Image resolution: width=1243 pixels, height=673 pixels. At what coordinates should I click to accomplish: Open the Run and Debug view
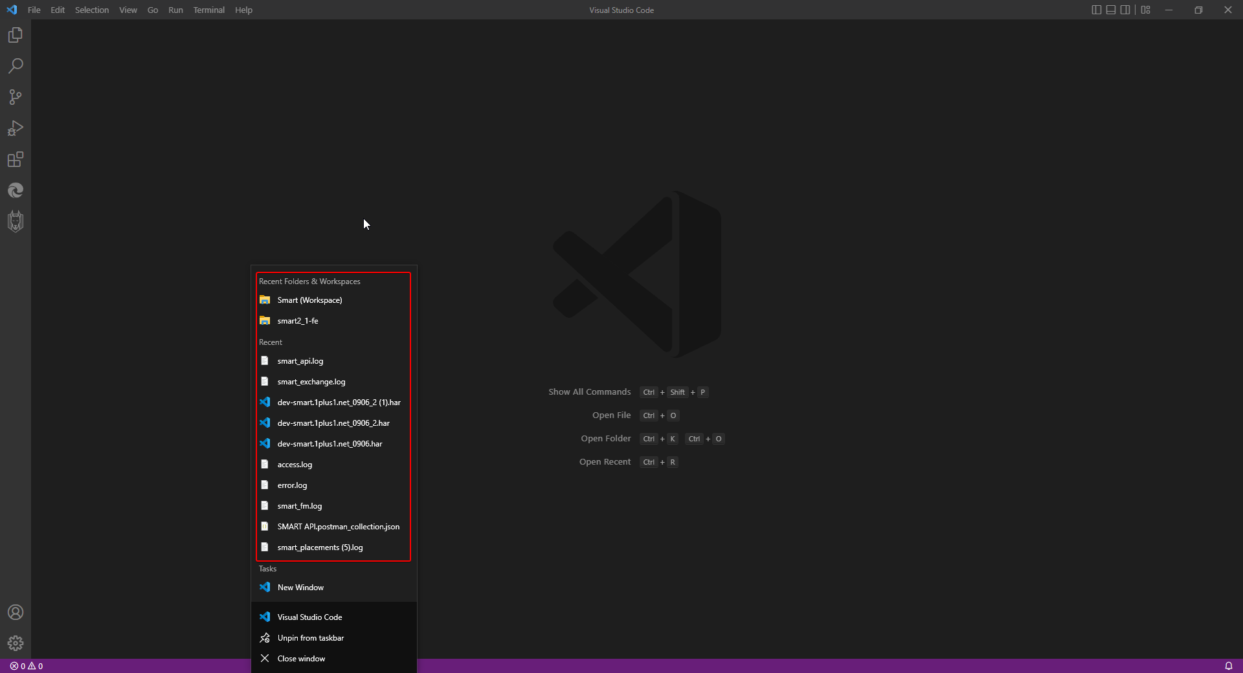pyautogui.click(x=16, y=128)
